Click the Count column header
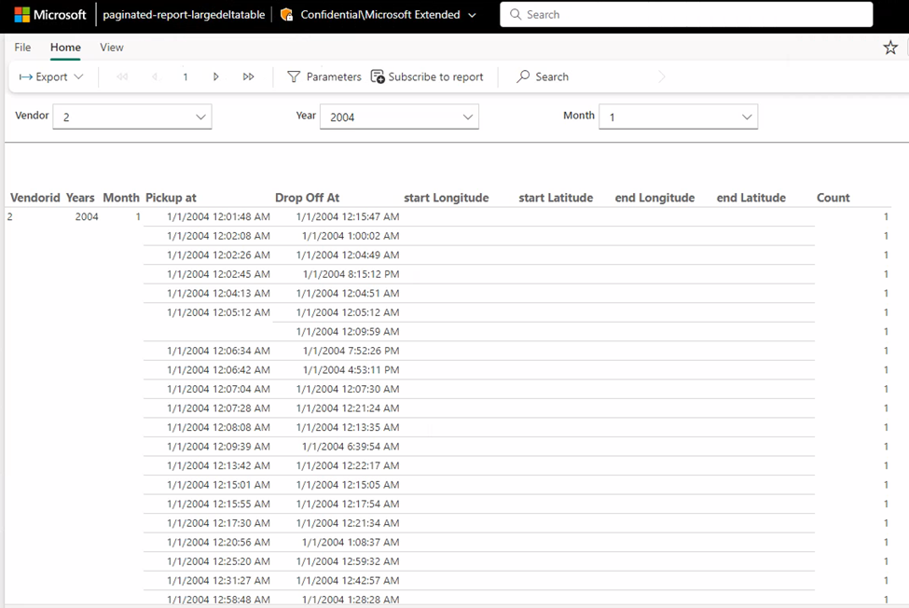Screen dimensions: 909x608 pyautogui.click(x=833, y=198)
